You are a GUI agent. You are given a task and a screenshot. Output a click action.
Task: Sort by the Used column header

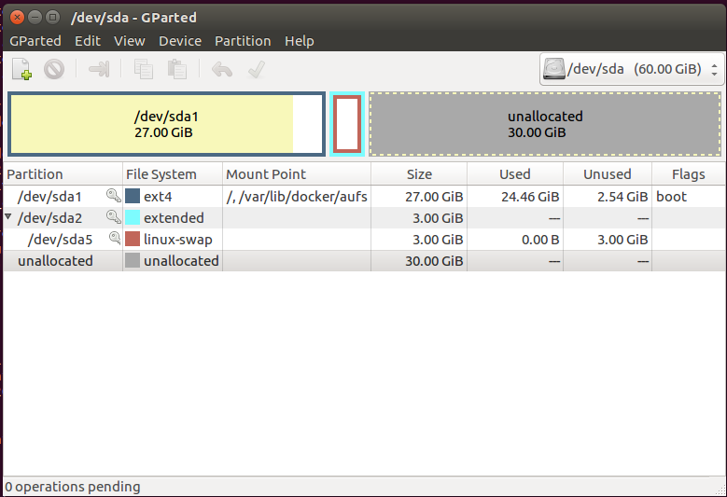point(515,174)
